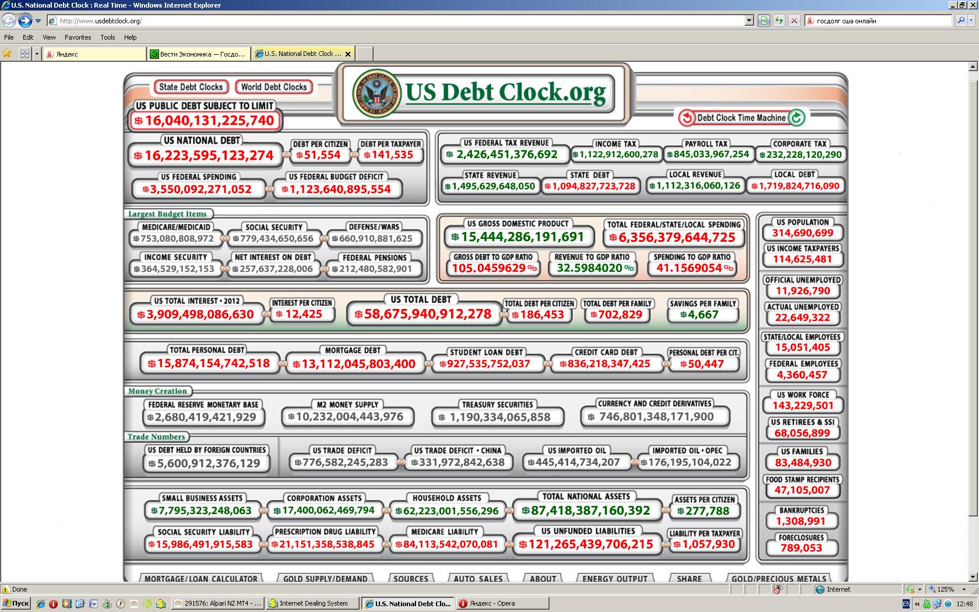Open the Tools menu
Screen dimensions: 979x612
click(x=108, y=37)
